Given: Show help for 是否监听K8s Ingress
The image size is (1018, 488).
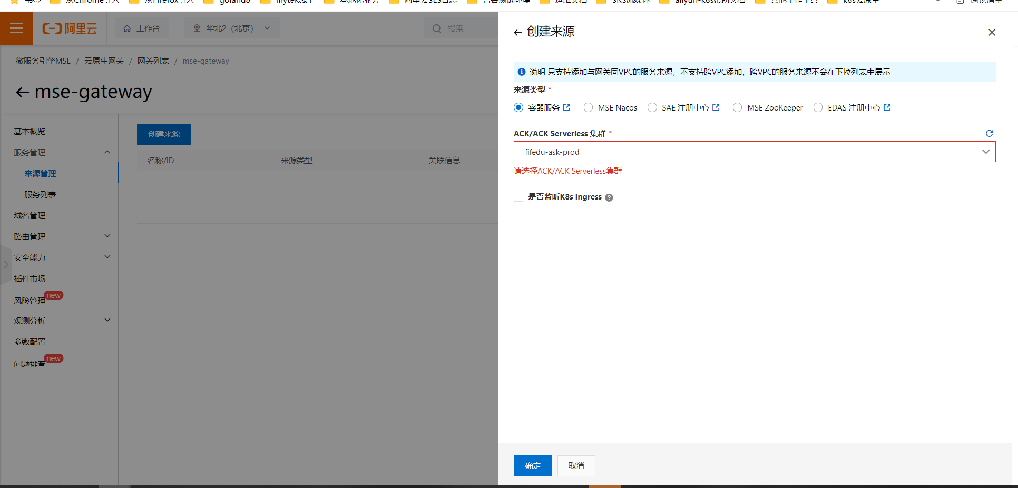Looking at the screenshot, I should coord(609,197).
